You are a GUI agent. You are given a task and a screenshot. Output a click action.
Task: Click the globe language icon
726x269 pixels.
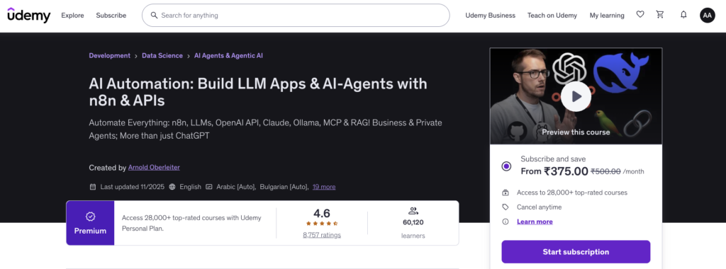[x=172, y=187]
